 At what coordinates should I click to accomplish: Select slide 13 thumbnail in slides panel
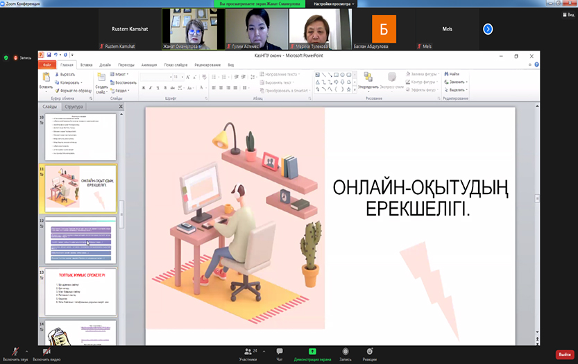click(x=80, y=291)
